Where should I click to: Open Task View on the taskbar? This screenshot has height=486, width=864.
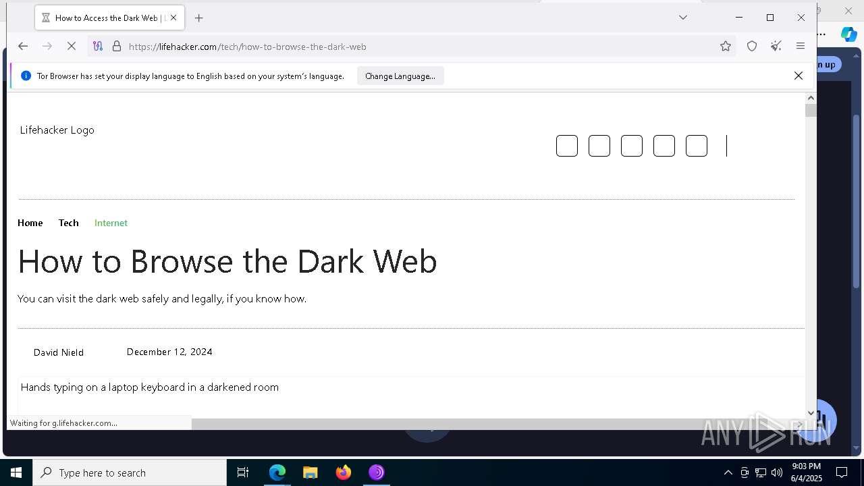243,473
